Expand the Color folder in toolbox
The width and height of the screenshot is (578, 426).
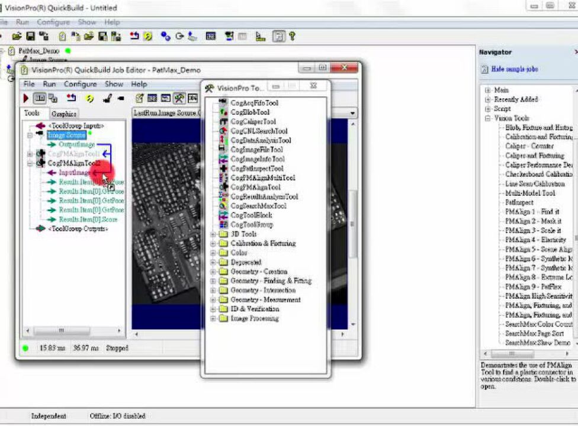point(213,253)
